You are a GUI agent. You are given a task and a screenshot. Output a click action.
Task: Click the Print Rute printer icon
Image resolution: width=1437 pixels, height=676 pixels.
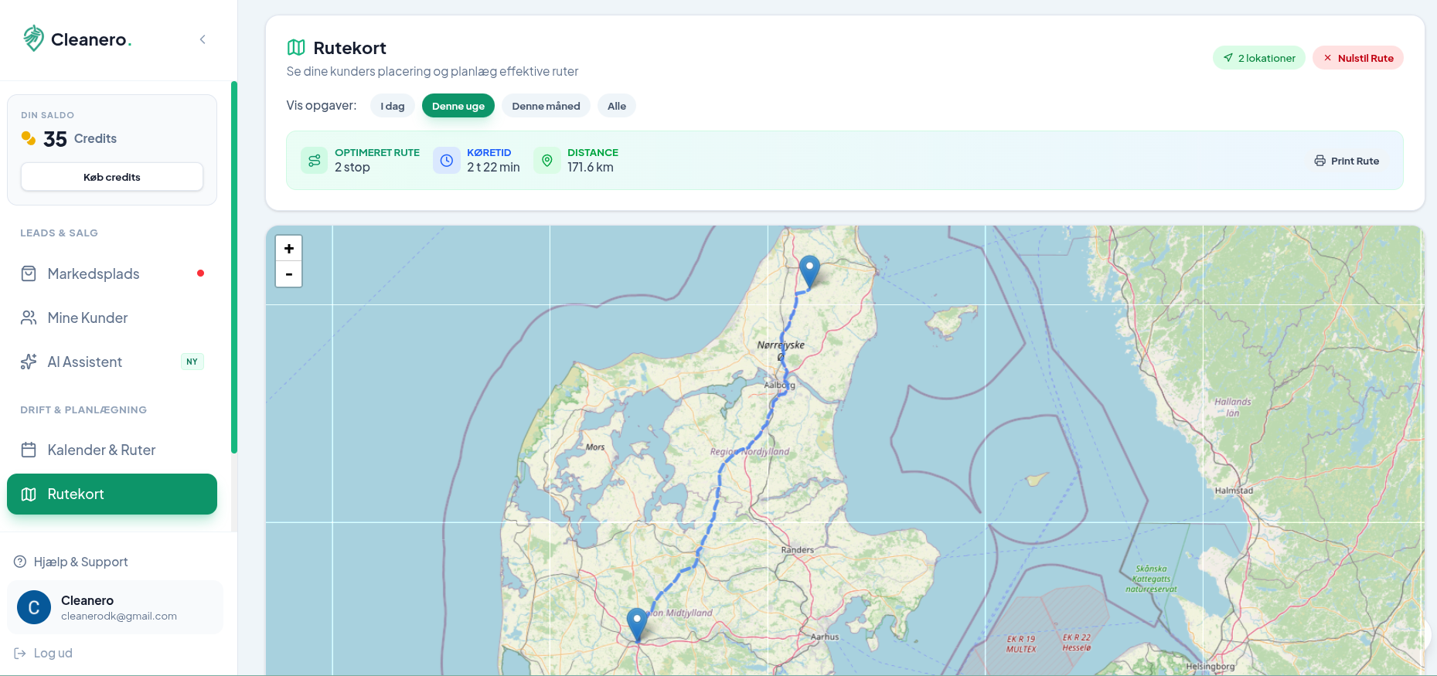click(1320, 161)
